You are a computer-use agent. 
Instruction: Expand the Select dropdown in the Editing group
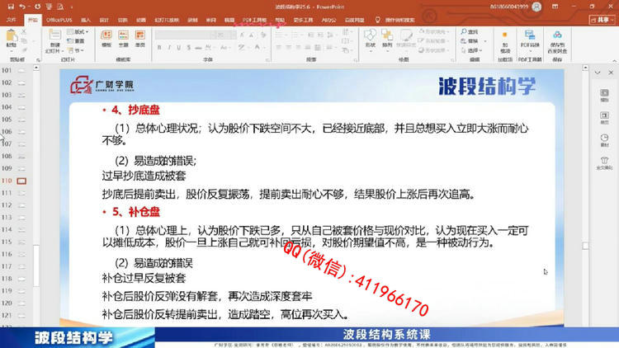point(472,50)
